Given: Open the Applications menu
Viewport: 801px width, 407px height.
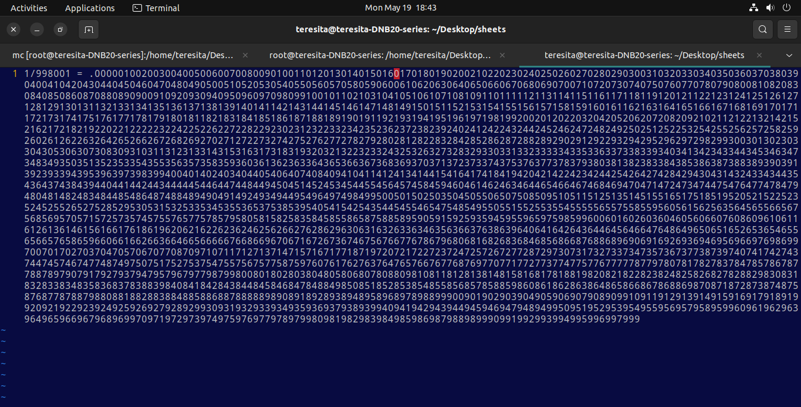Looking at the screenshot, I should pos(90,8).
